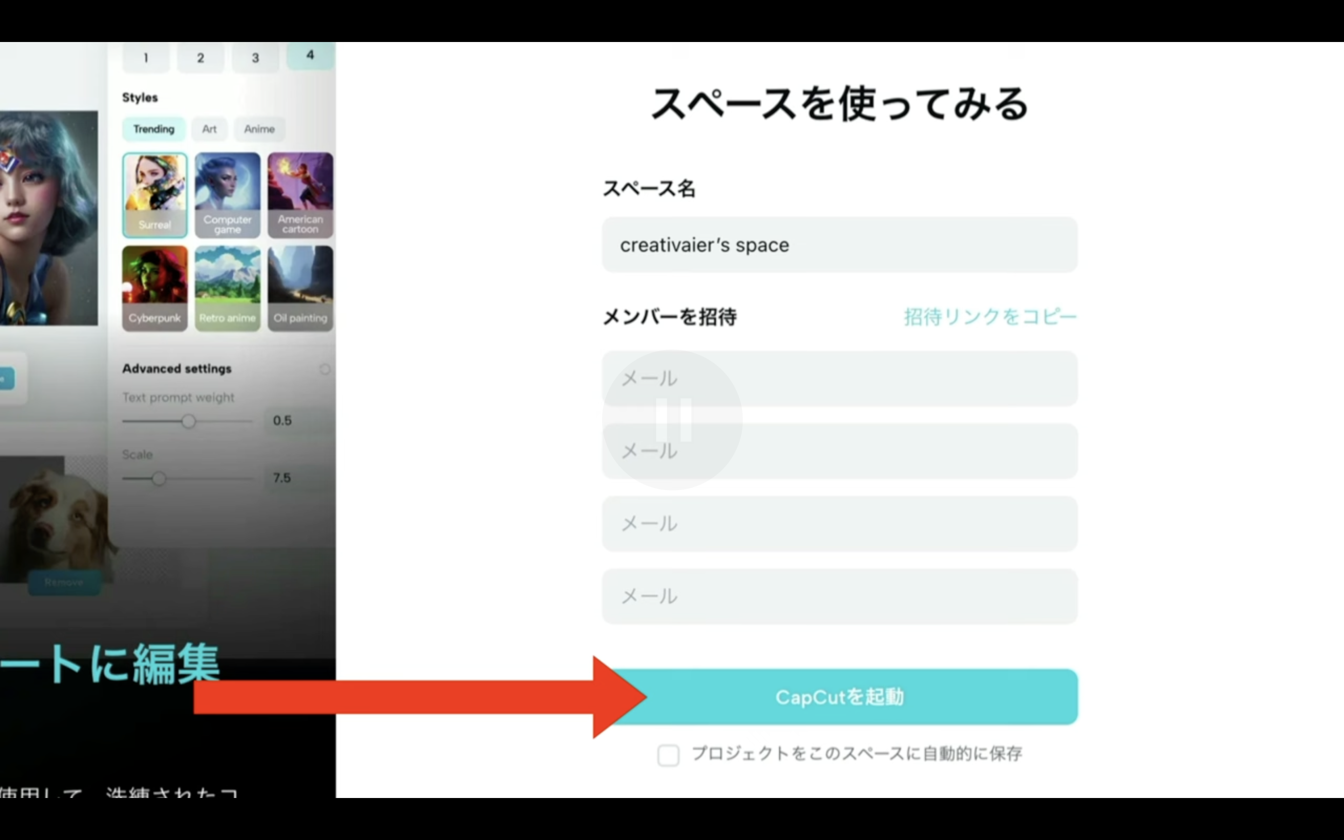
Task: Click the スペースを使ってみる heading
Action: [840, 104]
